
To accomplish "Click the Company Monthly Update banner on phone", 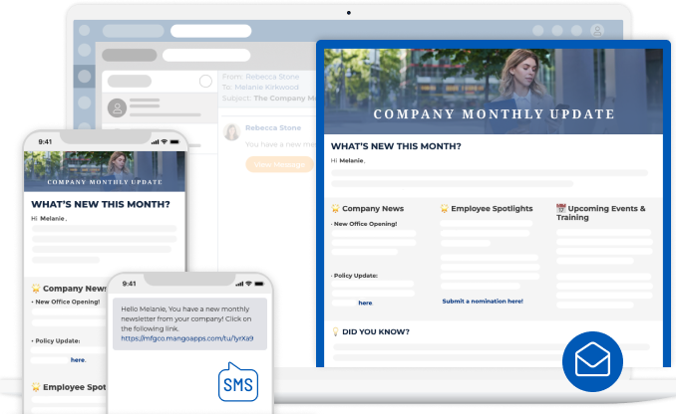I will [x=105, y=171].
